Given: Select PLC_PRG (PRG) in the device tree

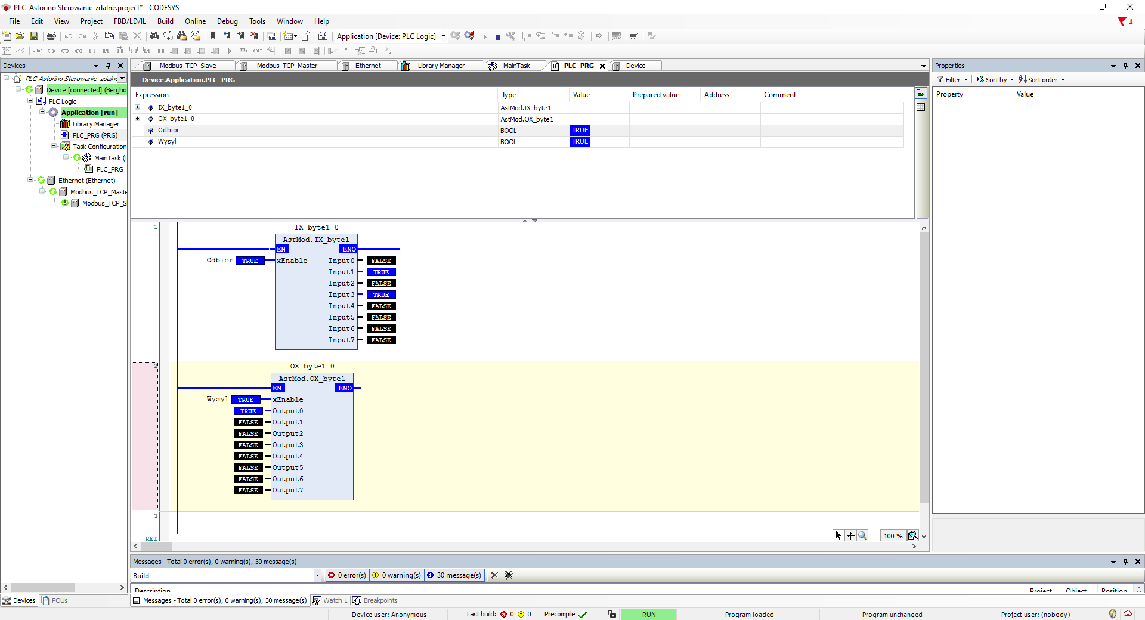Looking at the screenshot, I should click(94, 135).
